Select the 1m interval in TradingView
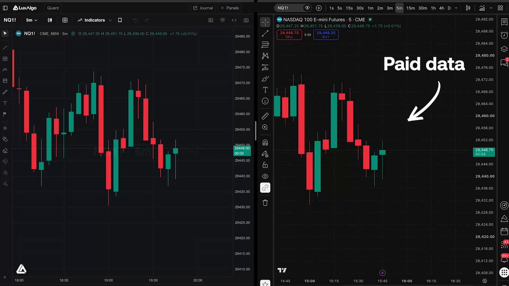This screenshot has height=286, width=509. point(370,8)
